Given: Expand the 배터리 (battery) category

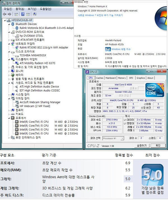Looking at the screenshot, I should coord(9,75).
